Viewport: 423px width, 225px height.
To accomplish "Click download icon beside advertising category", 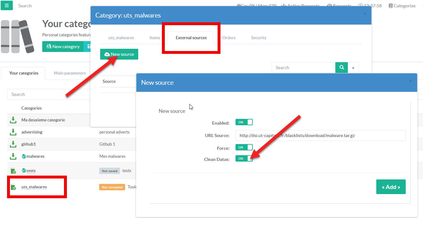I will point(13,132).
